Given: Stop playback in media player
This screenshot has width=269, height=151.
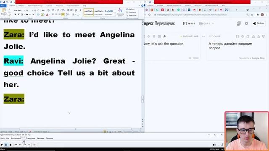Looking at the screenshot, I should pos(10,145).
